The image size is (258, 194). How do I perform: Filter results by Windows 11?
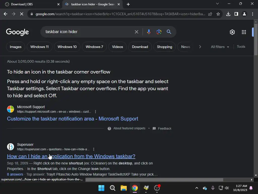[x=40, y=47]
